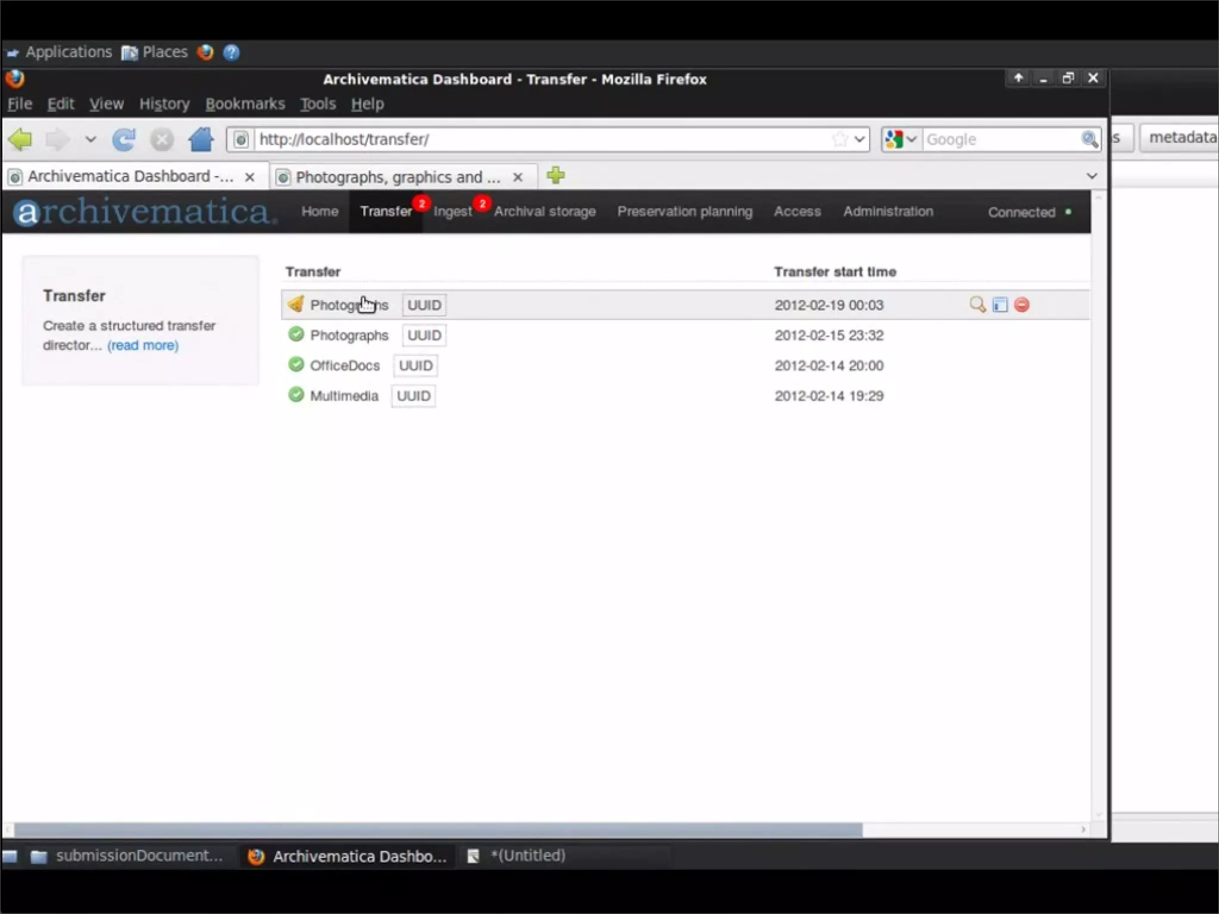Expand the URL history dropdown arrow

click(859, 139)
